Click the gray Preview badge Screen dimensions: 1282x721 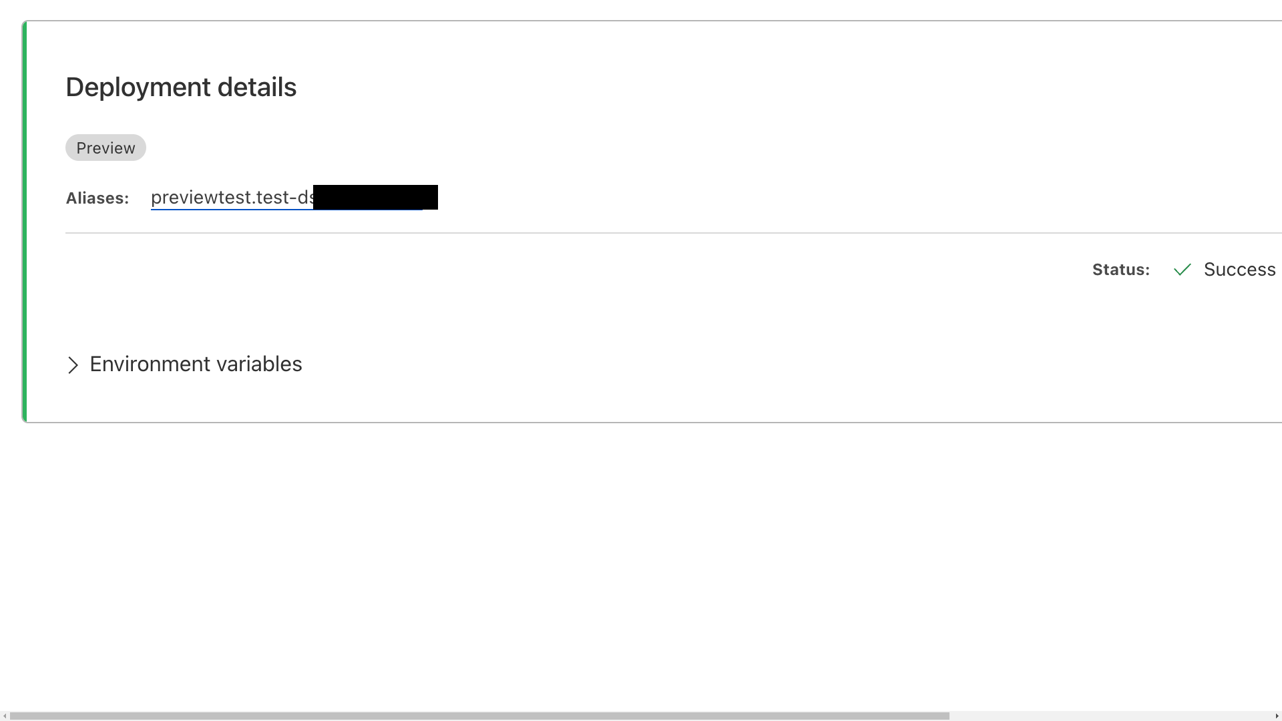click(105, 148)
